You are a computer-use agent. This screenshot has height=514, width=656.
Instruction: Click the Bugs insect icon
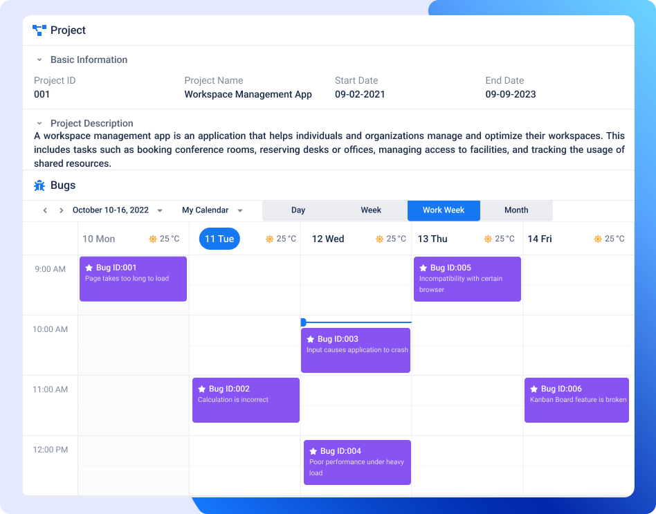[x=39, y=185]
